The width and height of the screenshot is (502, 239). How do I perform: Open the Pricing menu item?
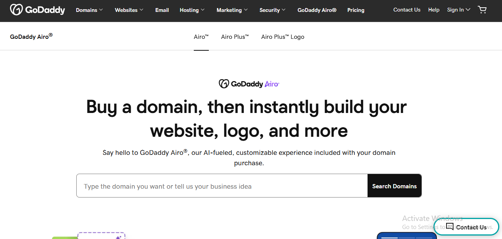click(x=356, y=10)
